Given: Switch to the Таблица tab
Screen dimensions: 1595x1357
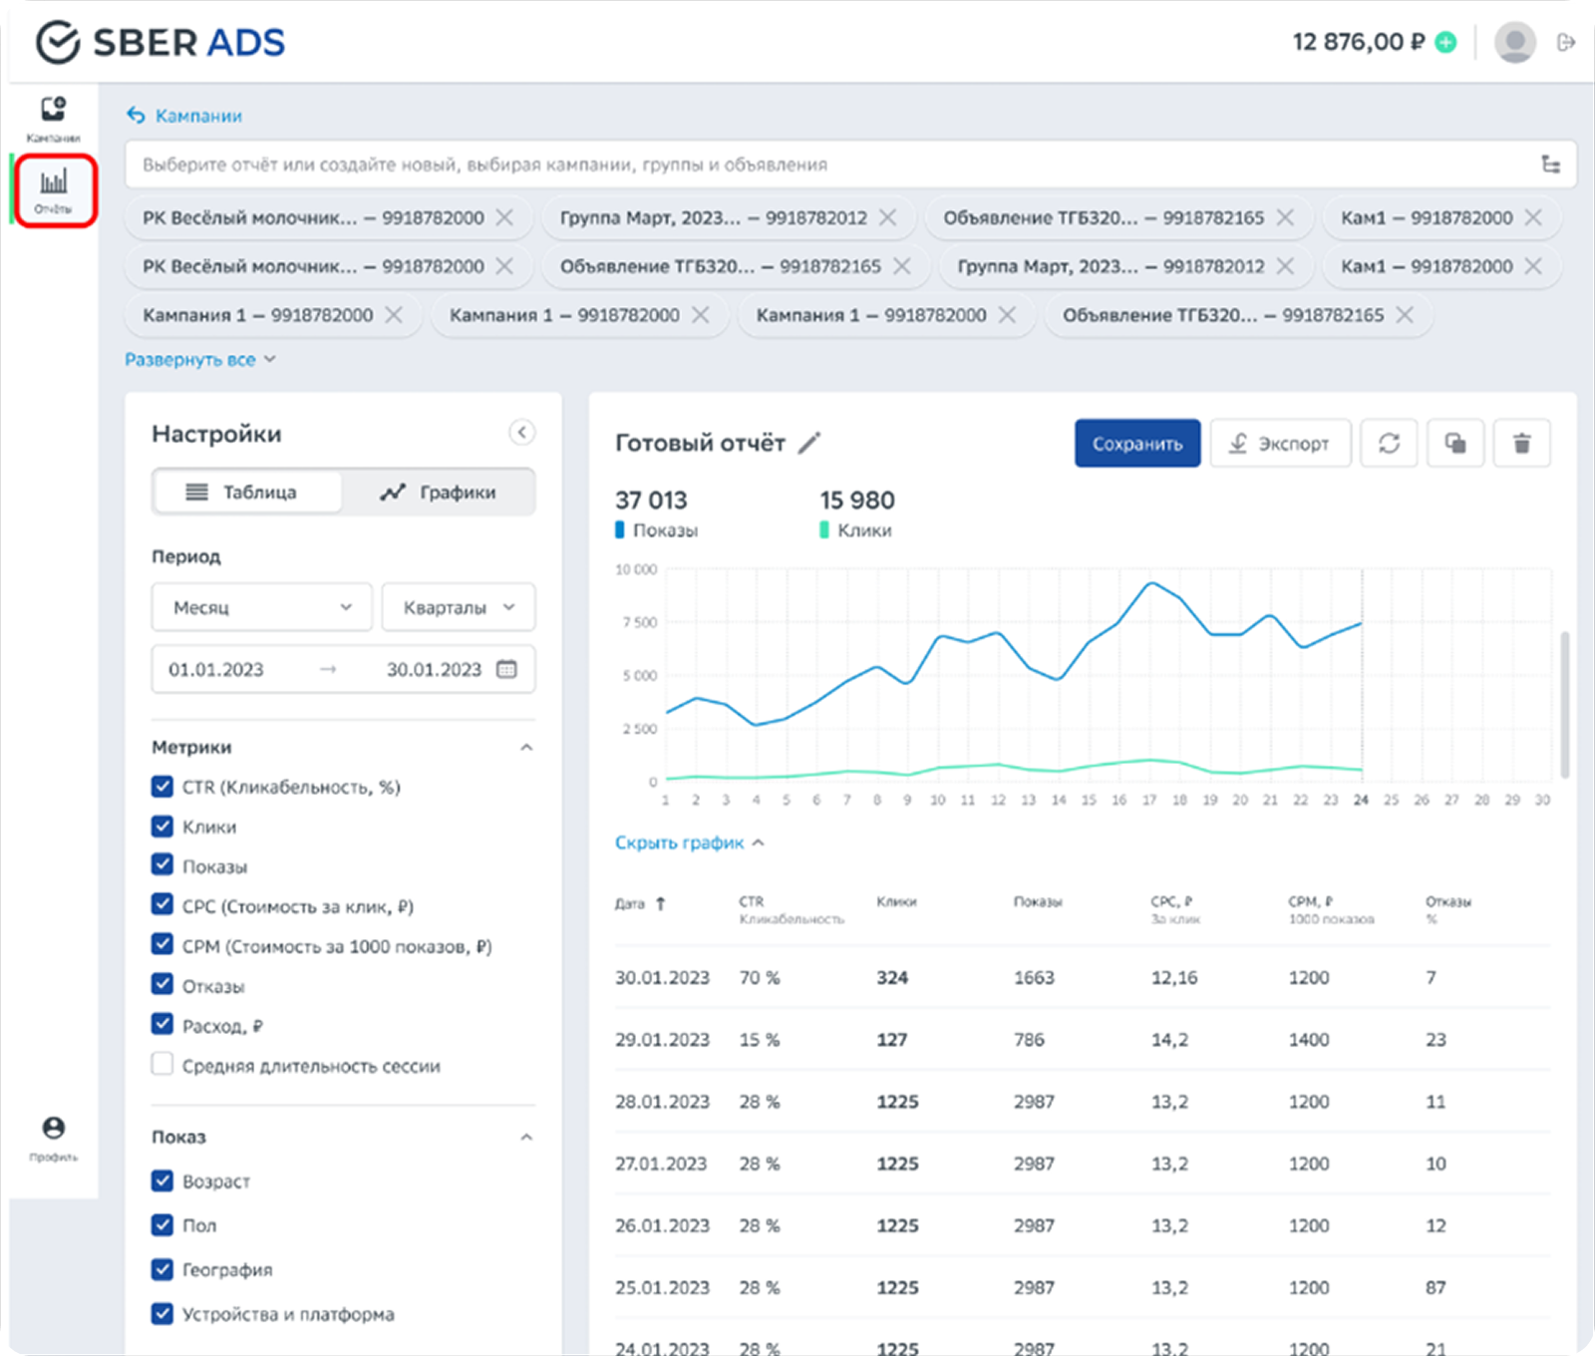Looking at the screenshot, I should (246, 493).
